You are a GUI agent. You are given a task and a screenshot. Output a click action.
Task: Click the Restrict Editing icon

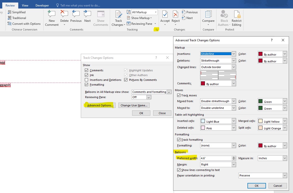pyautogui.click(x=236, y=15)
